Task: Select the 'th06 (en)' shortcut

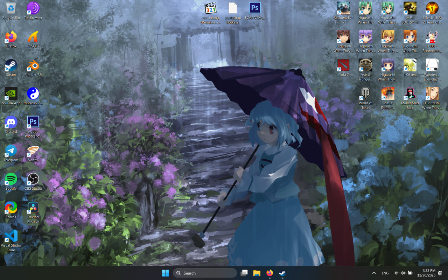Action: 410,68
